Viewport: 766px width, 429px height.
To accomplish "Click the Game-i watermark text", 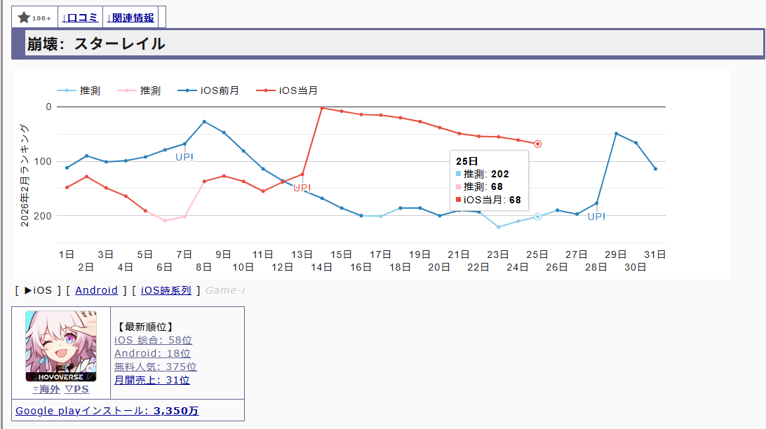I will tap(225, 290).
